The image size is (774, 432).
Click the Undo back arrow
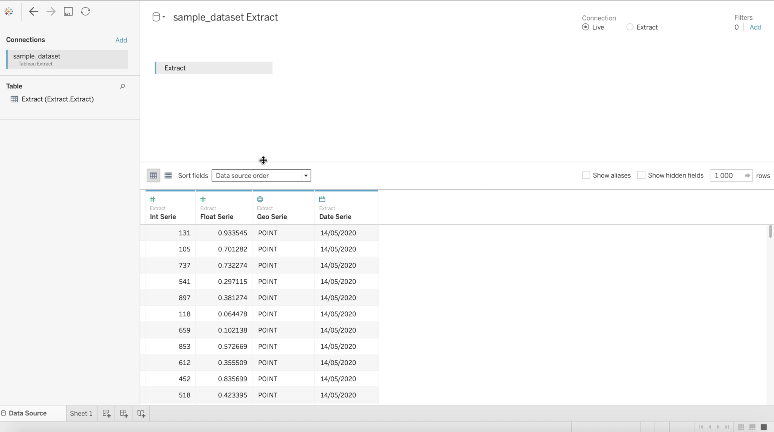tap(34, 11)
